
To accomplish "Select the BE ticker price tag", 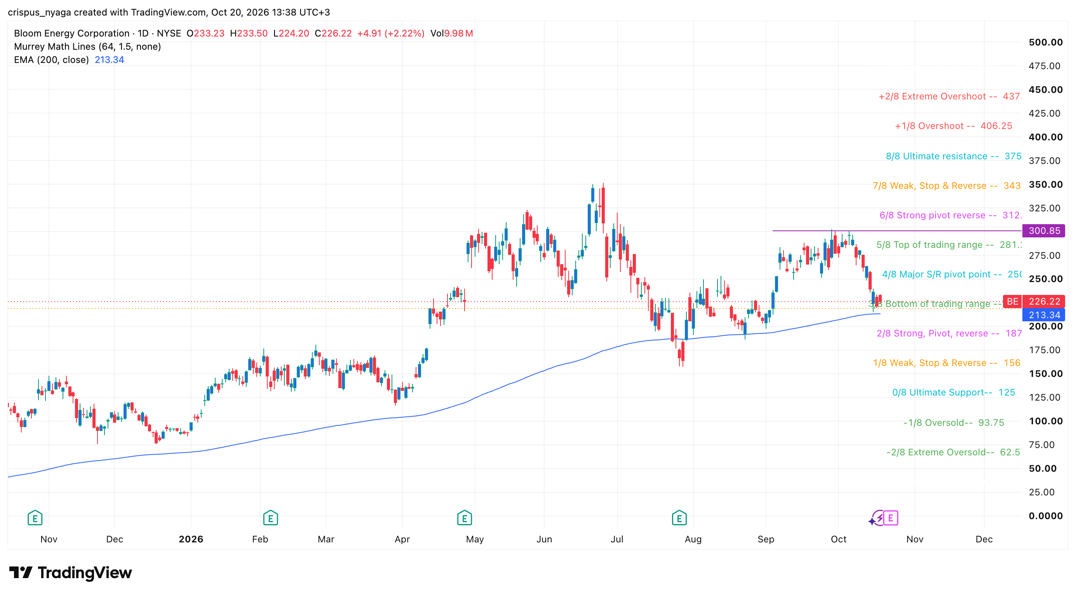I will [x=1012, y=301].
